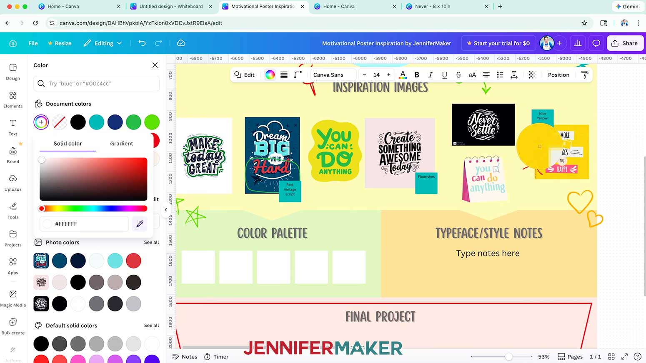The height and width of the screenshot is (363, 646).
Task: Open the analytics chart icon
Action: point(578,43)
